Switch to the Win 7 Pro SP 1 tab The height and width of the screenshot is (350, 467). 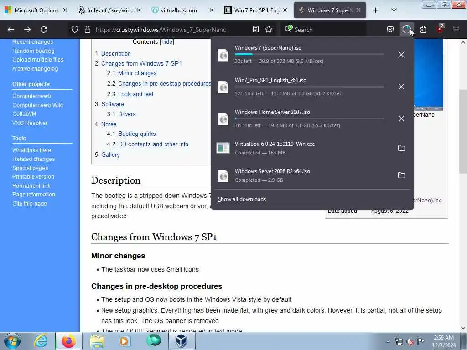tap(255, 10)
